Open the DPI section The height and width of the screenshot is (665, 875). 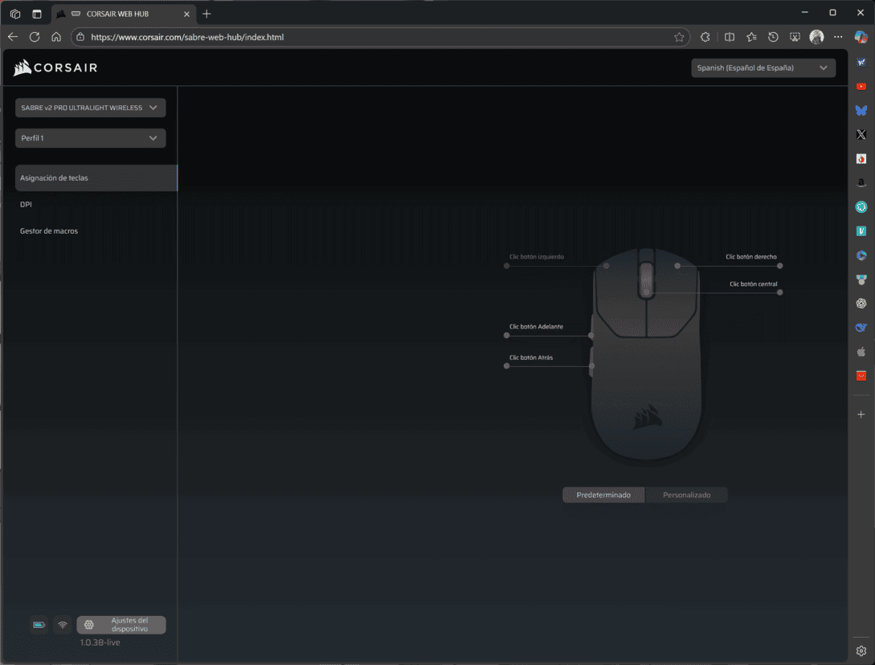26,205
